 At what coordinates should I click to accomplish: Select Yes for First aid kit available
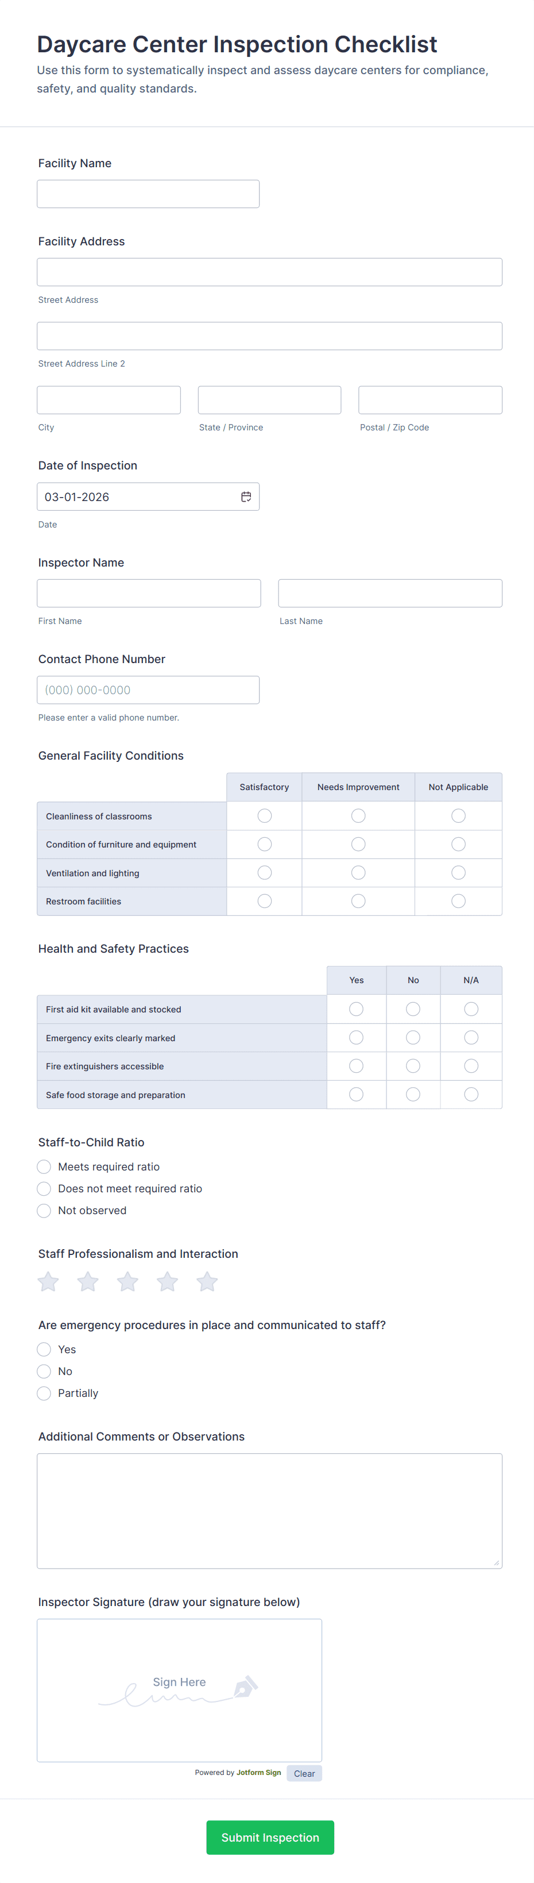pyautogui.click(x=357, y=1010)
